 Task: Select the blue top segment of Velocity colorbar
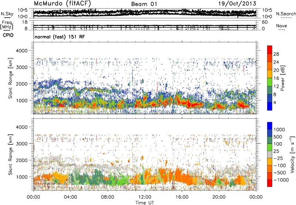pyautogui.click(x=270, y=126)
